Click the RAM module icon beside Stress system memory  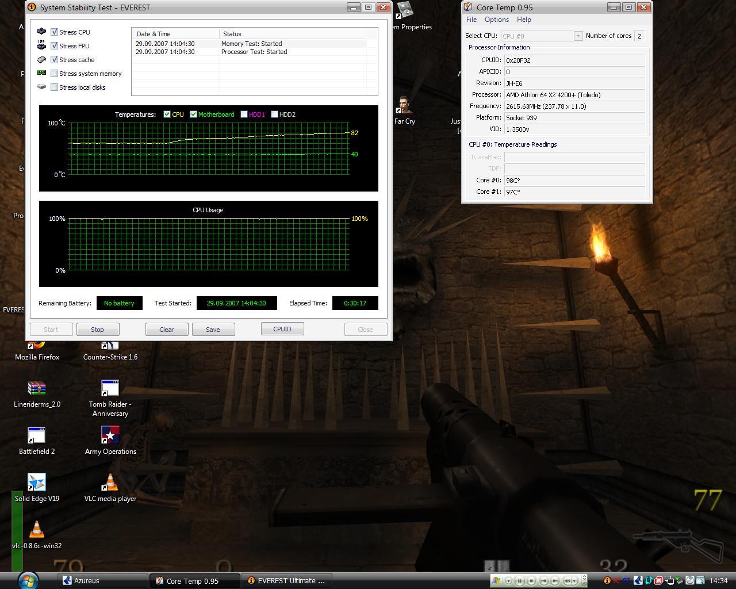(41, 73)
